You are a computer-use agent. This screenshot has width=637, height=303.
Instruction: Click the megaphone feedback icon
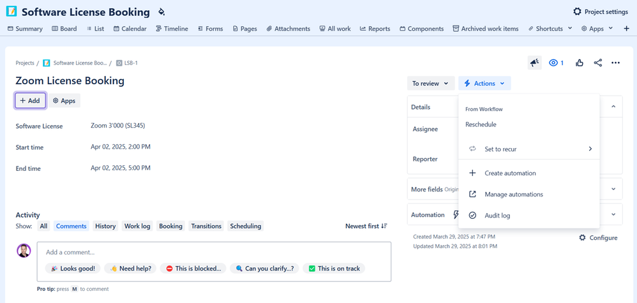[535, 63]
